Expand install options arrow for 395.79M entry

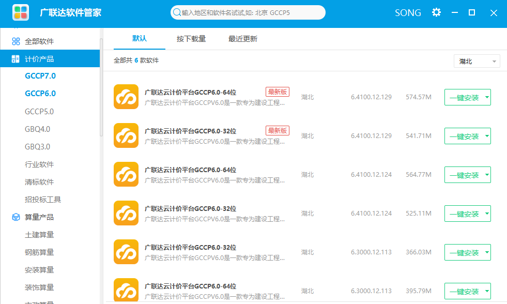coord(487,291)
